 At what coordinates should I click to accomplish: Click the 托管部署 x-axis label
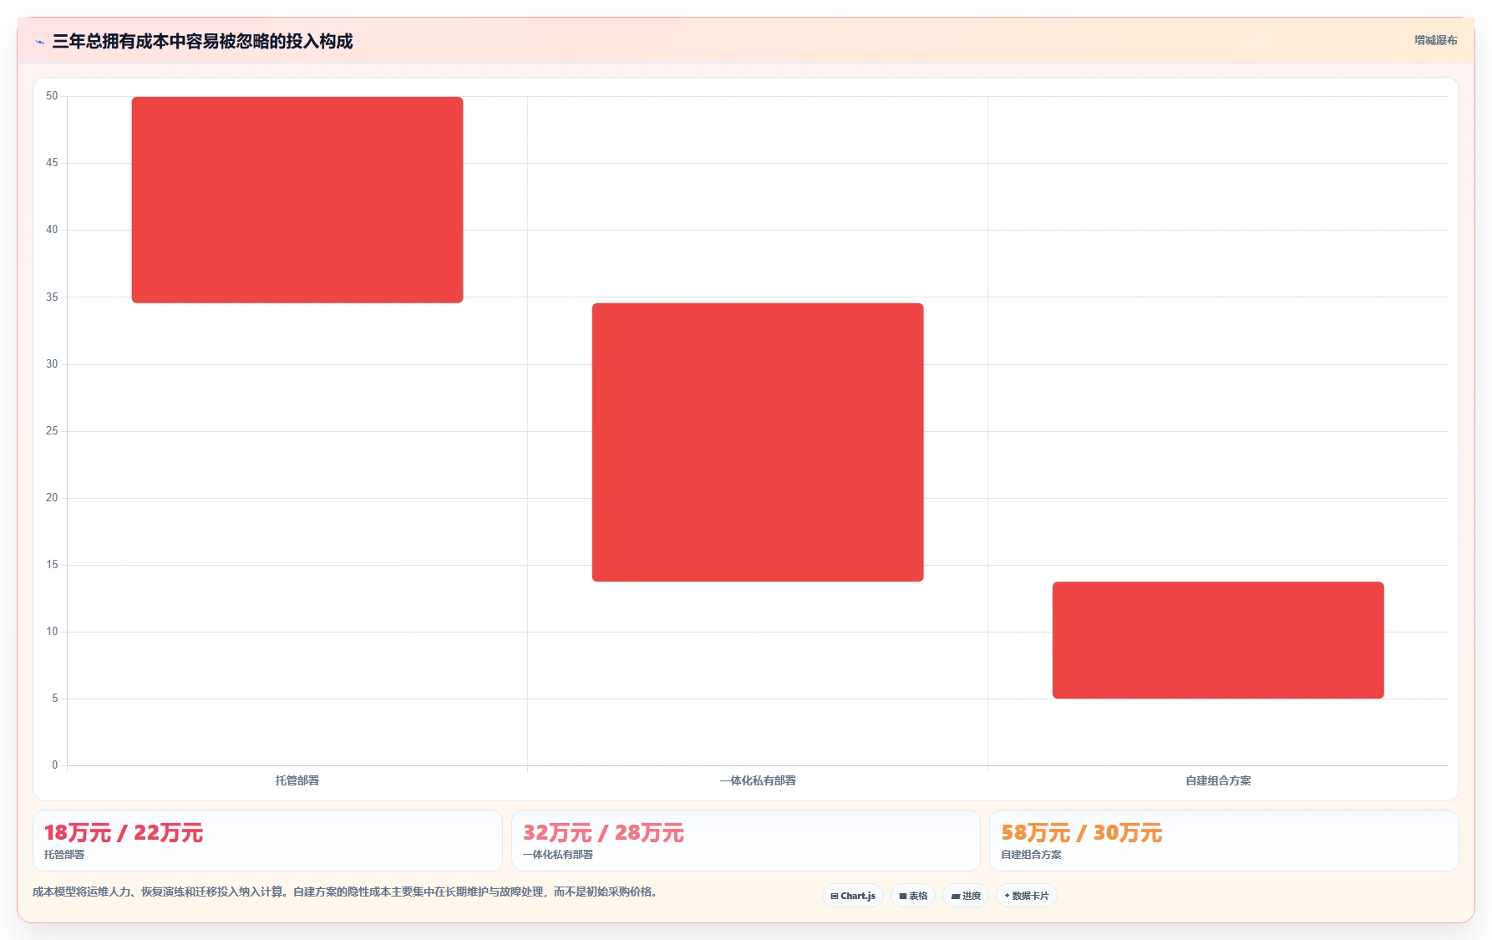pos(297,780)
